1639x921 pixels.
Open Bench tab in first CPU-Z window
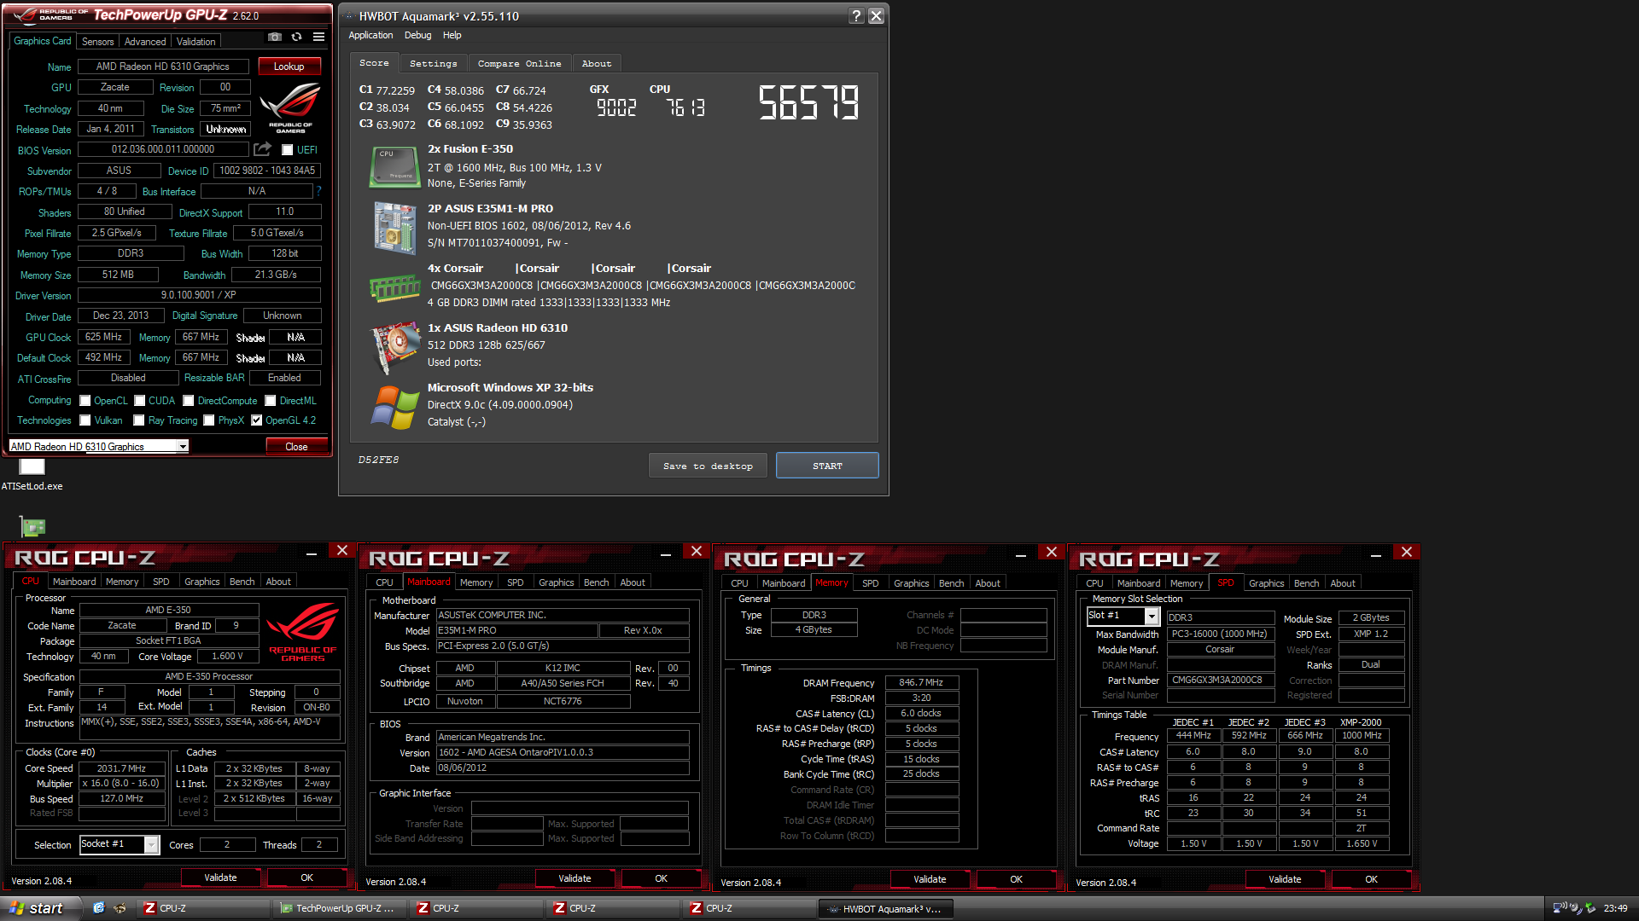click(x=242, y=582)
